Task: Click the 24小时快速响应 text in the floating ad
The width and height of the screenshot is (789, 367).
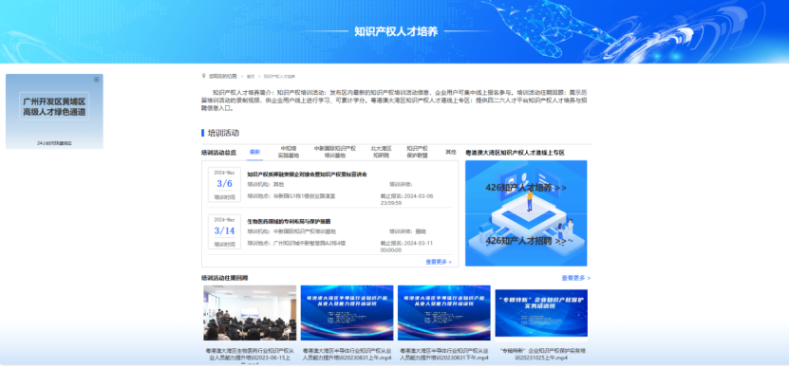Action: click(x=54, y=143)
